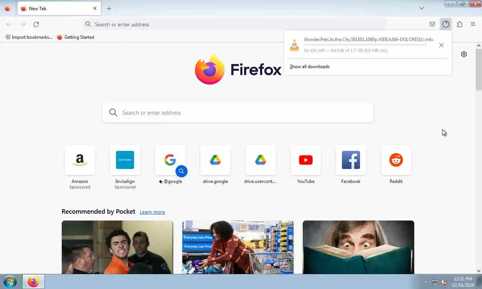Image resolution: width=482 pixels, height=289 pixels.
Task: Open the Windows Start button
Action: click(10, 282)
